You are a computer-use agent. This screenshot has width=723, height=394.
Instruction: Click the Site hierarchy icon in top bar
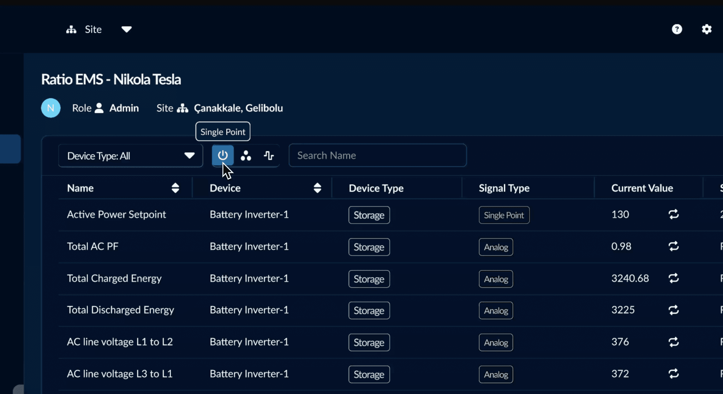[x=71, y=30]
